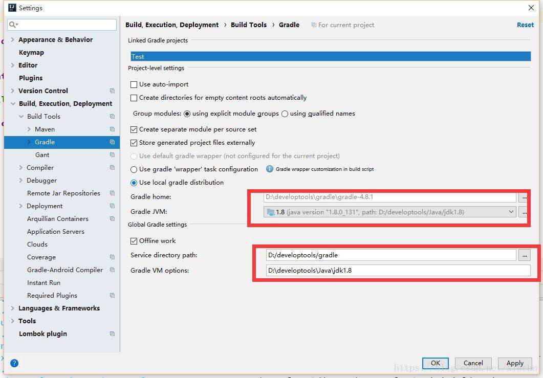Click the IntelliJ logo in title bar
543x378 pixels.
pyautogui.click(x=12, y=8)
